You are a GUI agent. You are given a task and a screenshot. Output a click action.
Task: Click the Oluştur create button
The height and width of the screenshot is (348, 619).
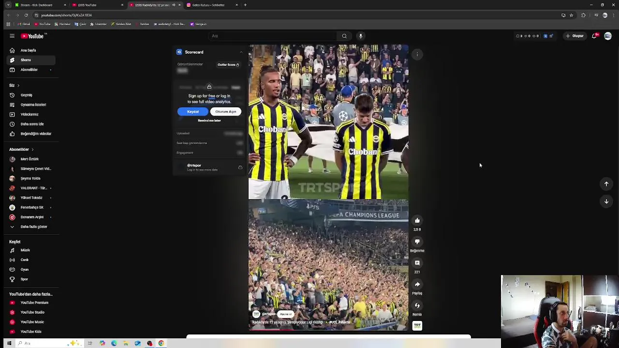575,36
